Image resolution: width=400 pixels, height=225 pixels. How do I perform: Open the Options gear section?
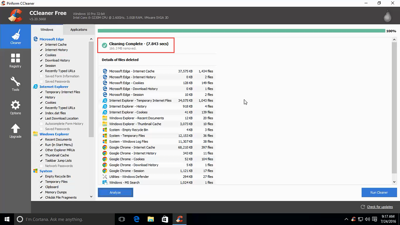tap(15, 107)
